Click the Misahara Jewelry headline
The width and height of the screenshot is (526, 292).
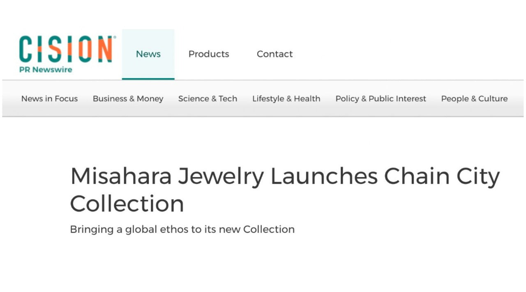click(x=285, y=176)
